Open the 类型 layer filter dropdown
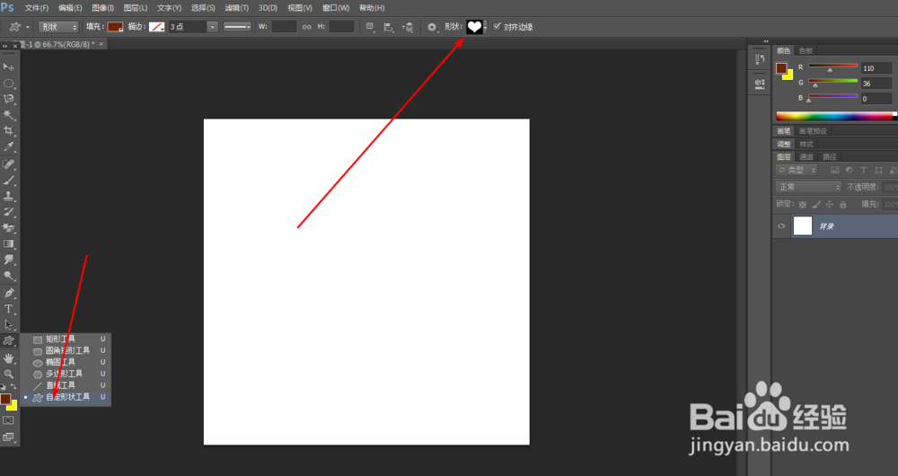The width and height of the screenshot is (898, 476). point(797,170)
